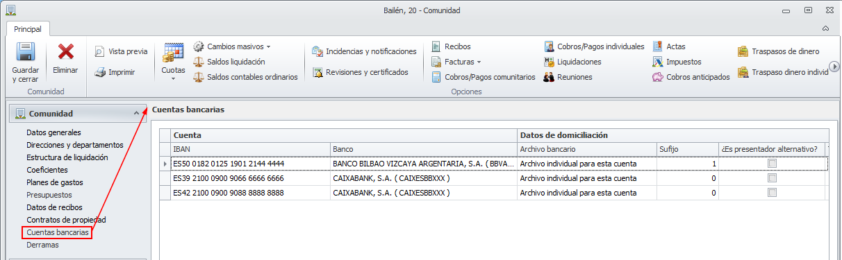Click the ¿Es presentador alternativo? column header
The width and height of the screenshot is (842, 260).
pos(771,149)
